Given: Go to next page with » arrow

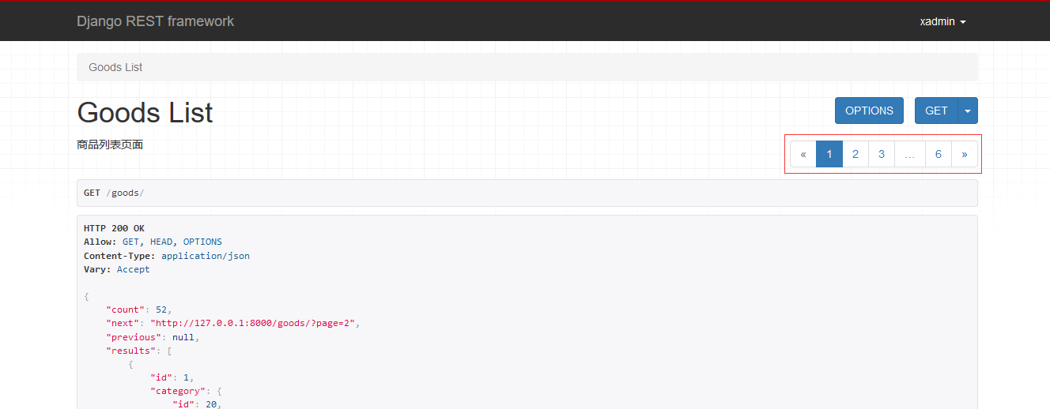Looking at the screenshot, I should [x=965, y=154].
